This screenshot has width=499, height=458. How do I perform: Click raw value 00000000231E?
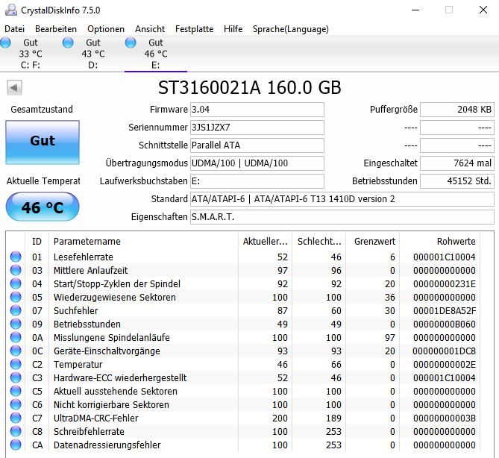click(445, 283)
